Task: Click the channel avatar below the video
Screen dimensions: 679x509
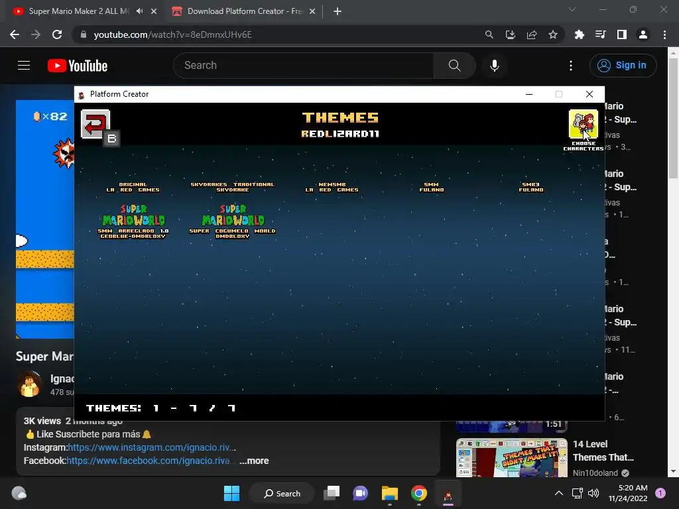Action: tap(29, 384)
